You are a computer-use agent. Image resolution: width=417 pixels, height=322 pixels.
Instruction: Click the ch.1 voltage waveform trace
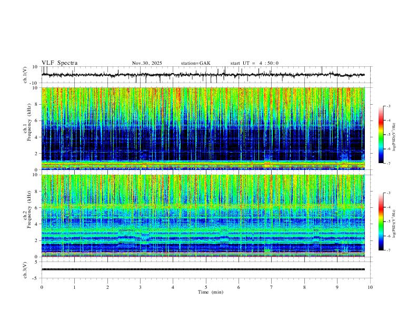203,75
